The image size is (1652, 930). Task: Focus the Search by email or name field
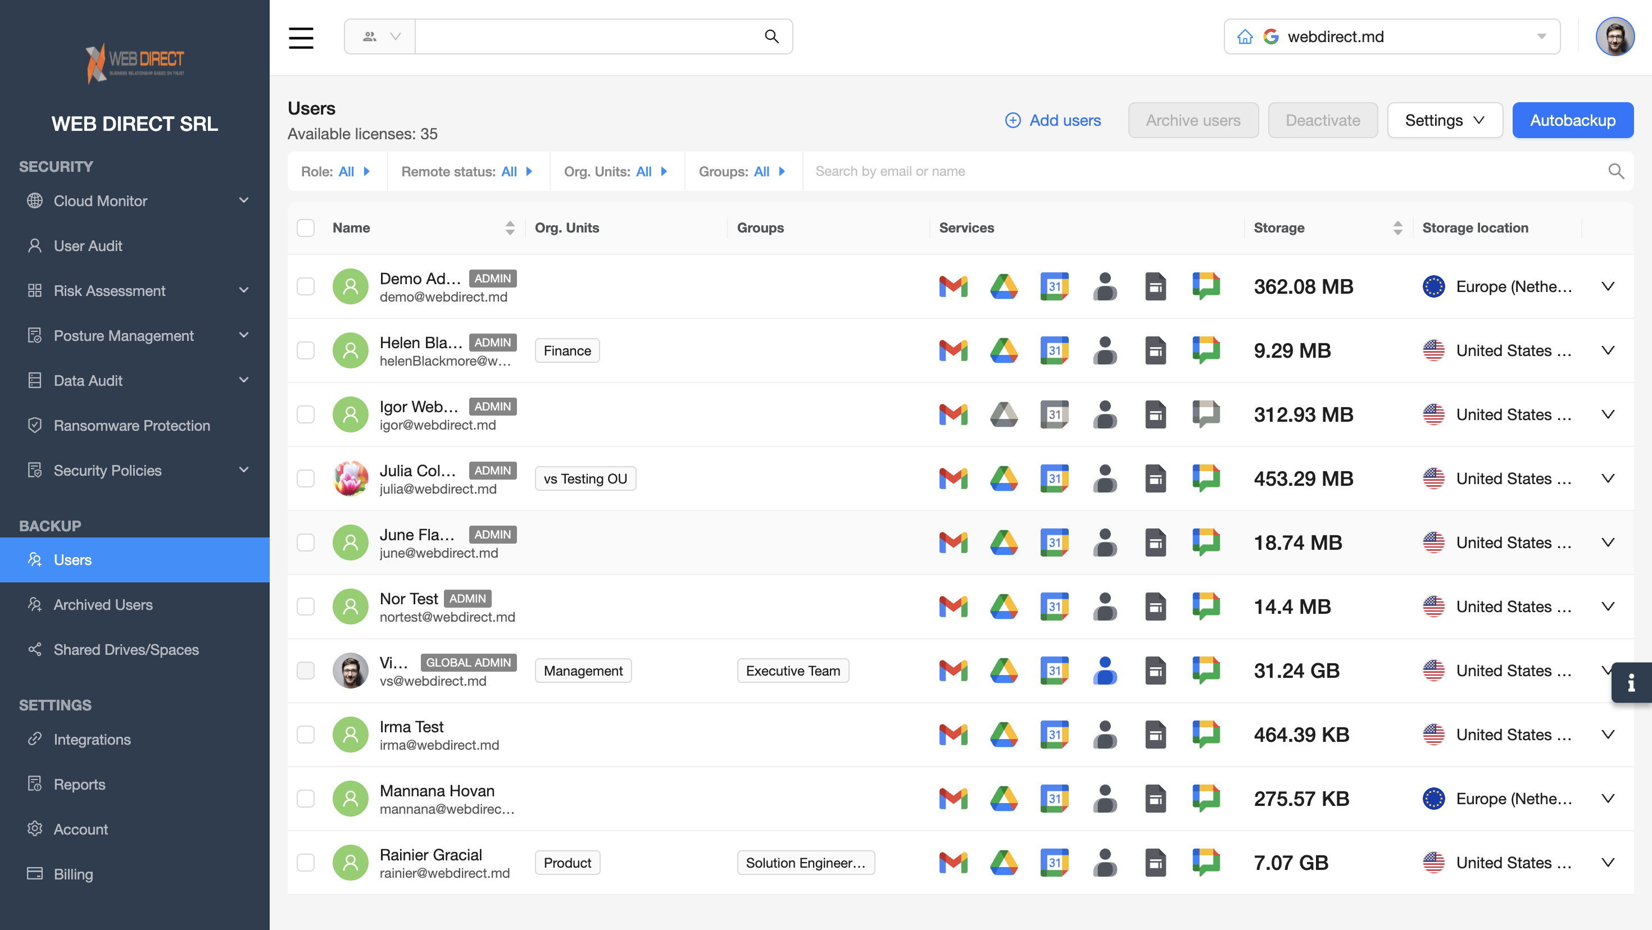1206,172
